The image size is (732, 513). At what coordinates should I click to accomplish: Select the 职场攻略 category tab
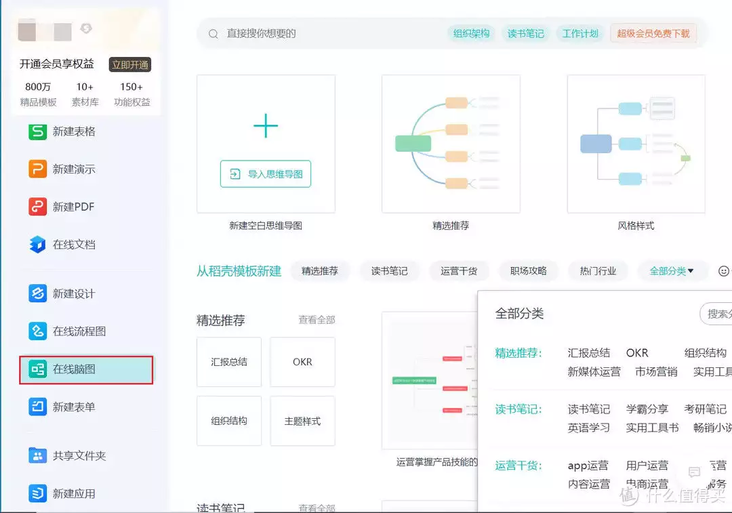click(528, 271)
